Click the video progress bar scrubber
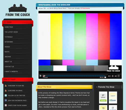The width and height of the screenshot is (126, 110). 44,76
